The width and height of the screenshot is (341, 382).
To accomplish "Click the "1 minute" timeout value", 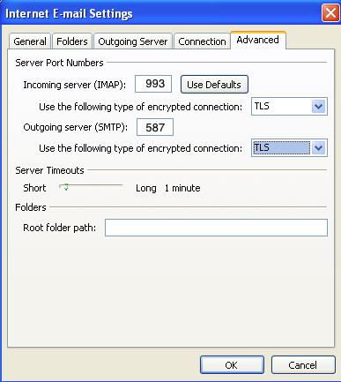I will [182, 188].
